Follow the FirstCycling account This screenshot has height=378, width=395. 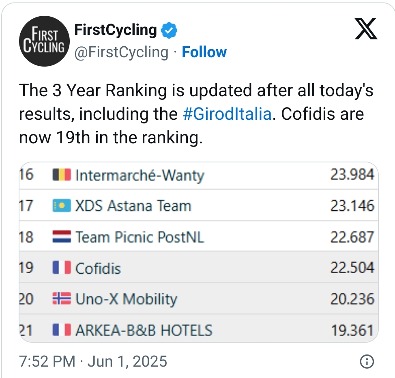click(x=204, y=52)
